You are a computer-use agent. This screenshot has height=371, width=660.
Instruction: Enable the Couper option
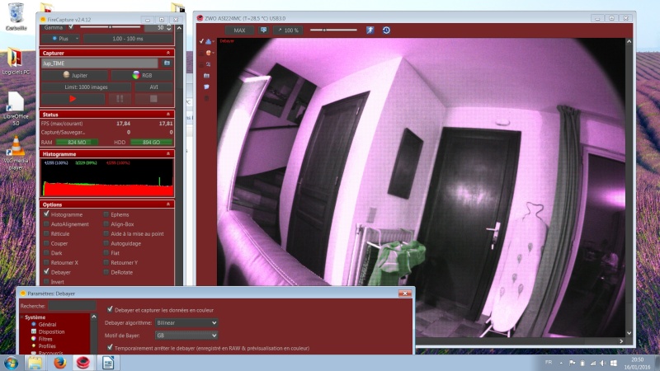pyautogui.click(x=46, y=243)
